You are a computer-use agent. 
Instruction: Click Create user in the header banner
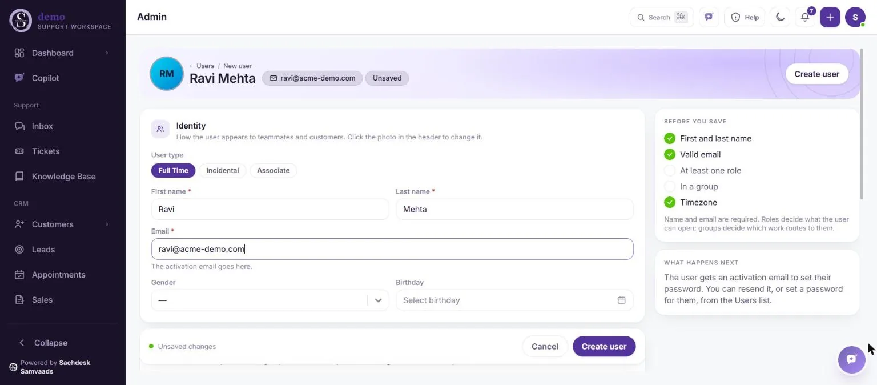(x=816, y=74)
